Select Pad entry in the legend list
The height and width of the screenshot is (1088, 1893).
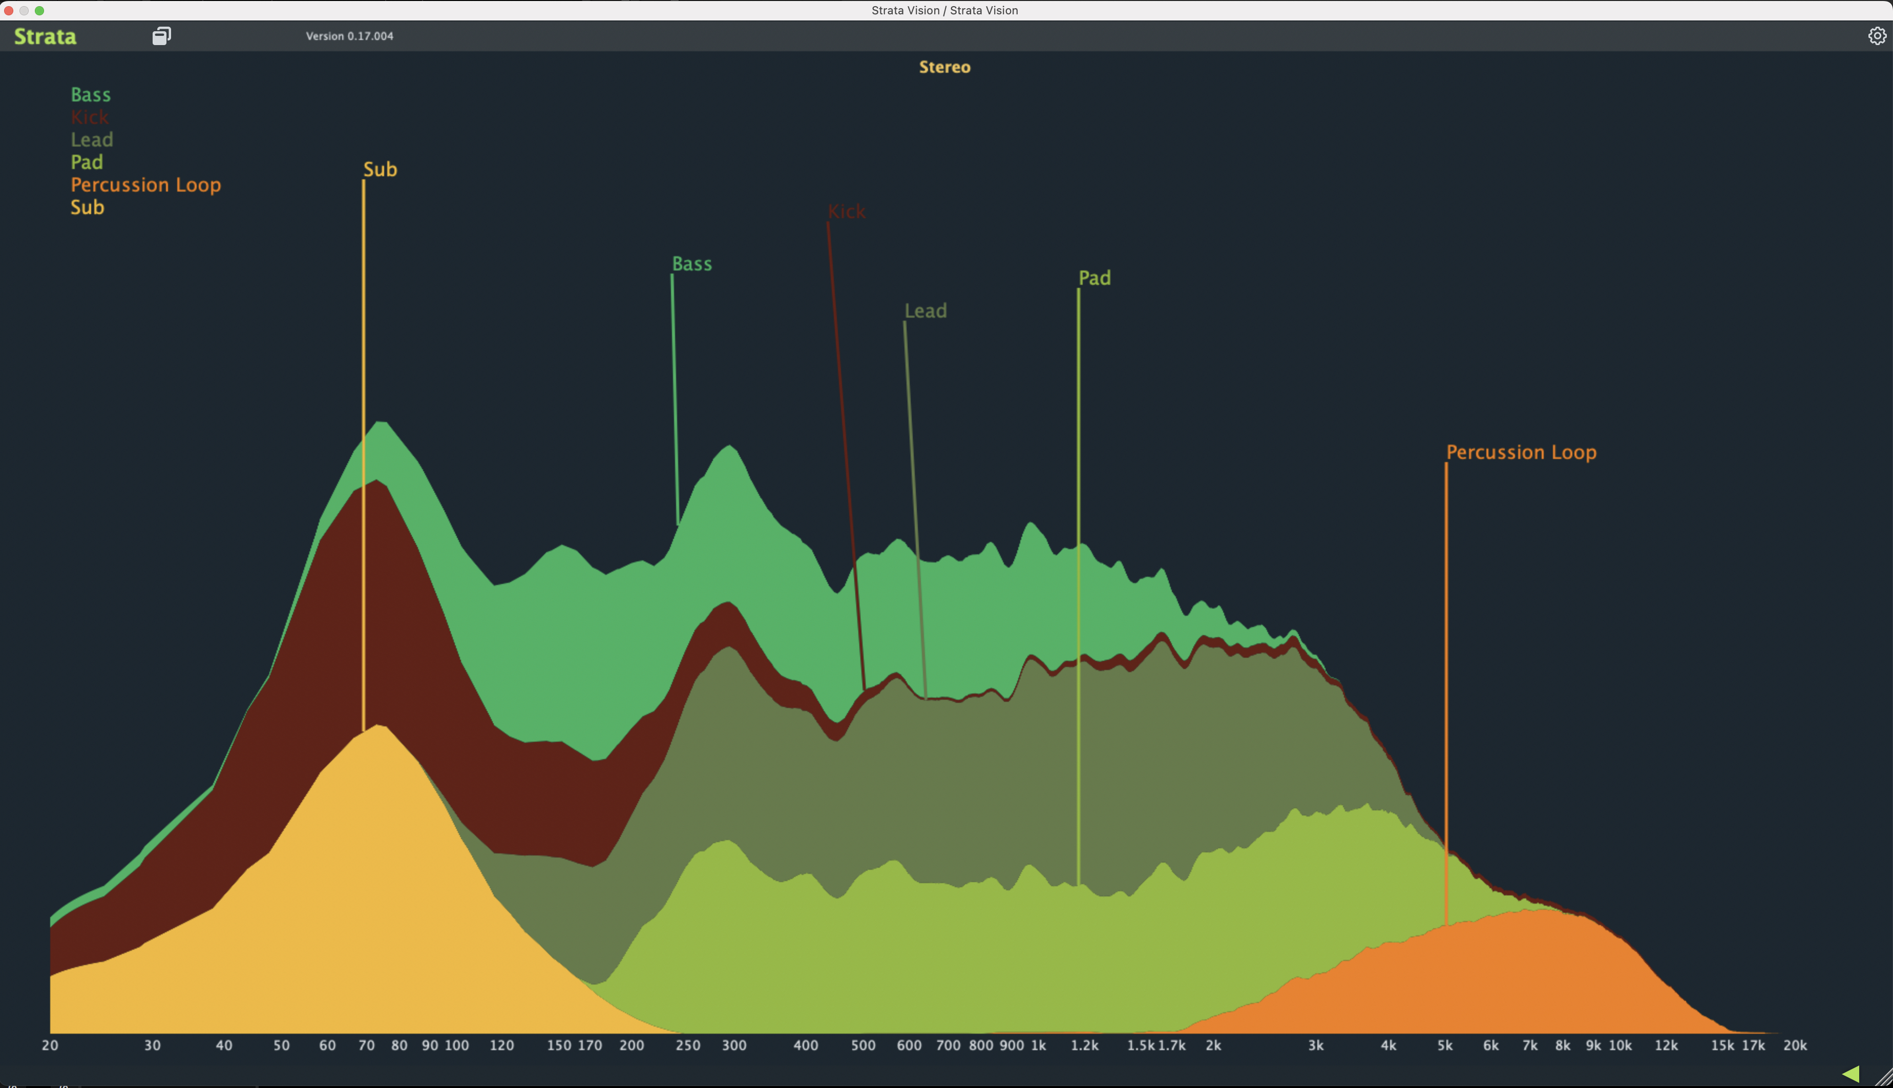pos(87,162)
